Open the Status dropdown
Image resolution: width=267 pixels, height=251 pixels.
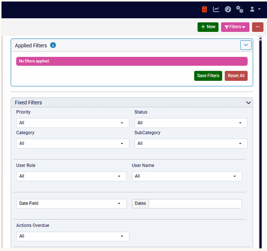pyautogui.click(x=191, y=123)
